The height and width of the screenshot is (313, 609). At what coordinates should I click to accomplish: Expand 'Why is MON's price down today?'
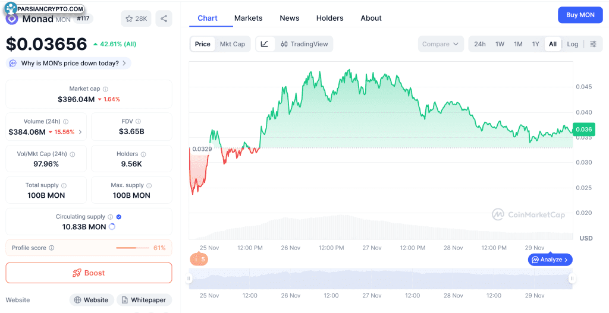pyautogui.click(x=68, y=63)
